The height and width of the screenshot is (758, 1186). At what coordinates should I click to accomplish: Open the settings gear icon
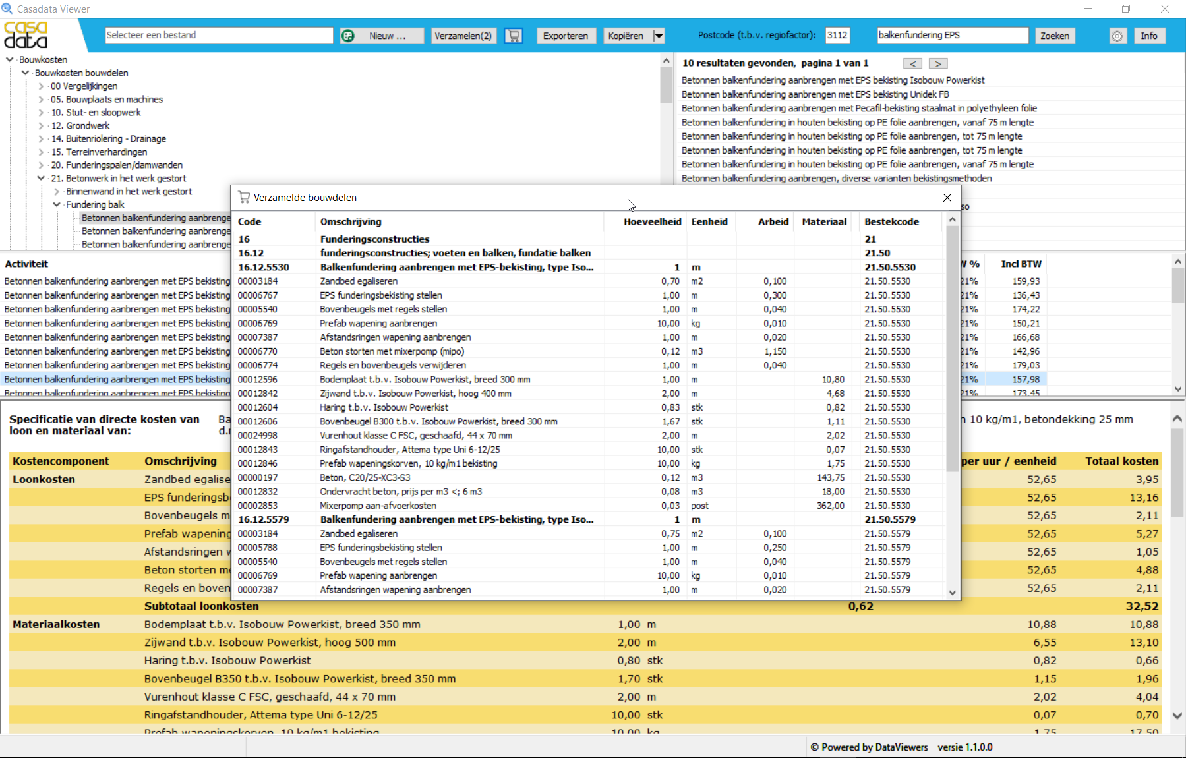pyautogui.click(x=1117, y=36)
